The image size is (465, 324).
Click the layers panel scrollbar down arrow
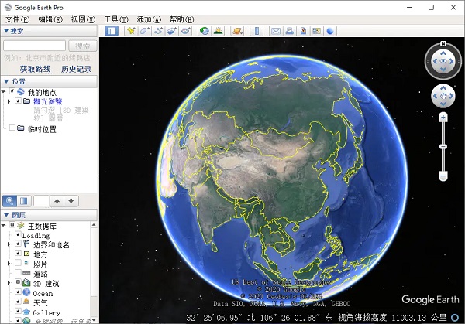94,320
